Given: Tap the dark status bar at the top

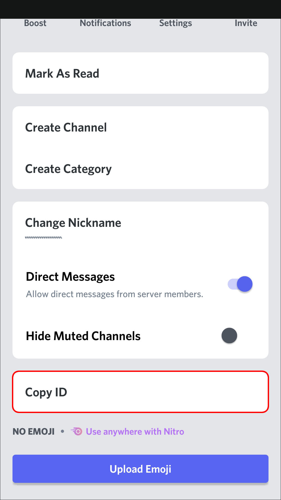Looking at the screenshot, I should point(140,9).
